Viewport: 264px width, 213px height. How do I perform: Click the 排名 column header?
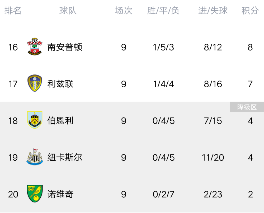[x=13, y=11]
